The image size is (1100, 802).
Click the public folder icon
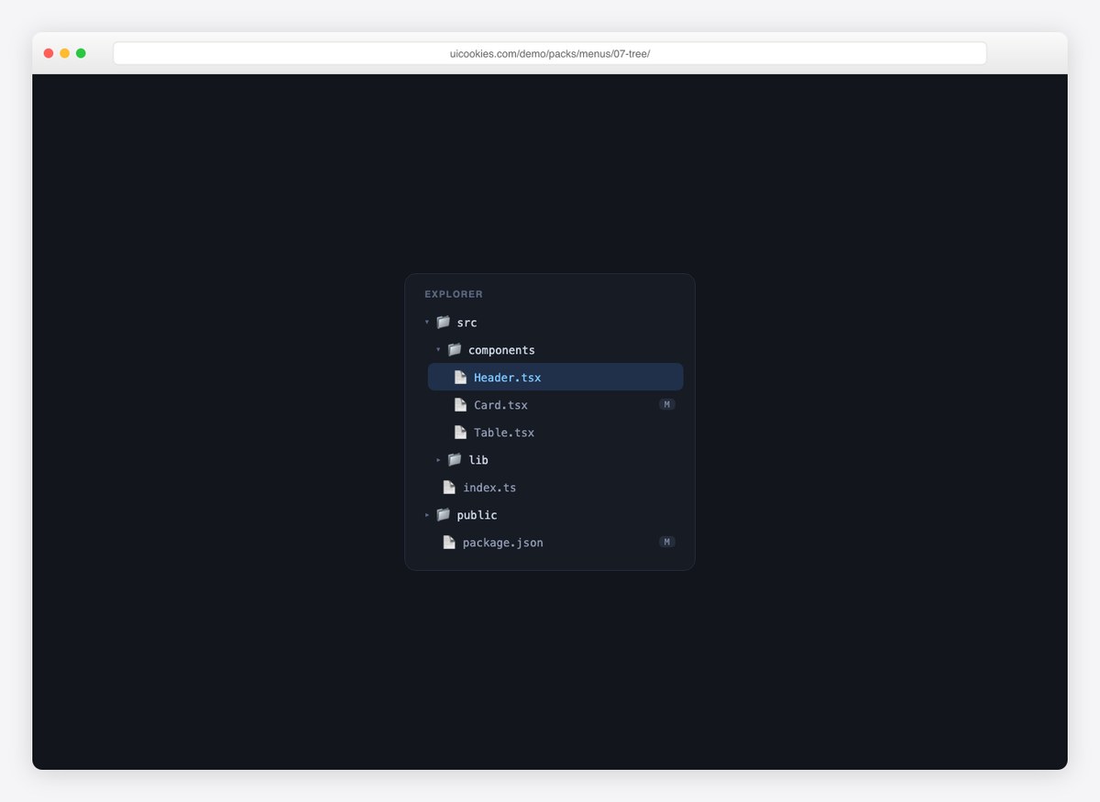coord(444,514)
